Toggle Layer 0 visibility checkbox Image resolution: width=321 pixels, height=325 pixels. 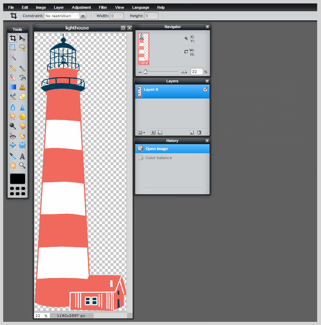pyautogui.click(x=205, y=89)
